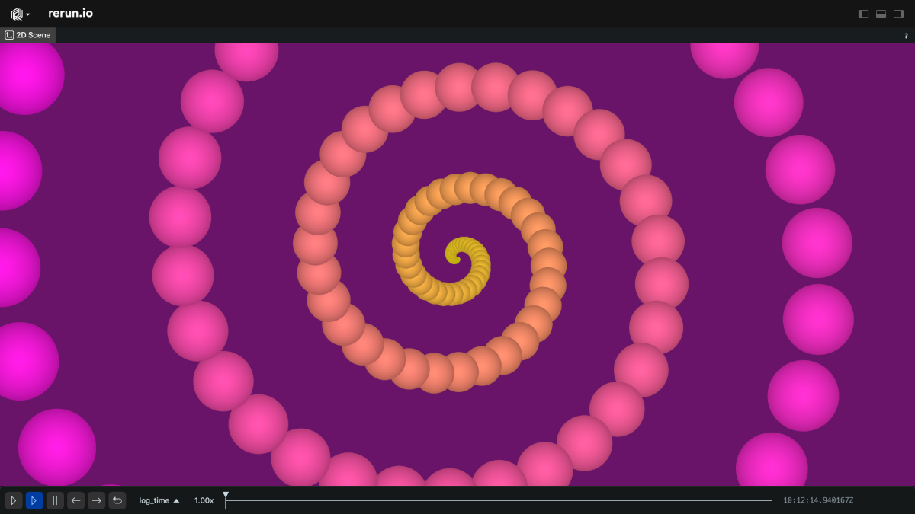Viewport: 915px width, 514px height.
Task: Step forward one frame with right arrow
Action: [x=96, y=500]
